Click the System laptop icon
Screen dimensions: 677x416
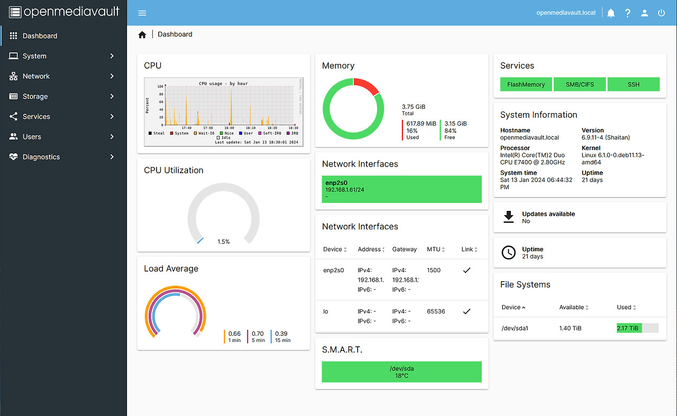tap(13, 56)
